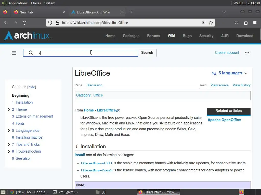Open Home in Arch navigation bar

[110, 36]
